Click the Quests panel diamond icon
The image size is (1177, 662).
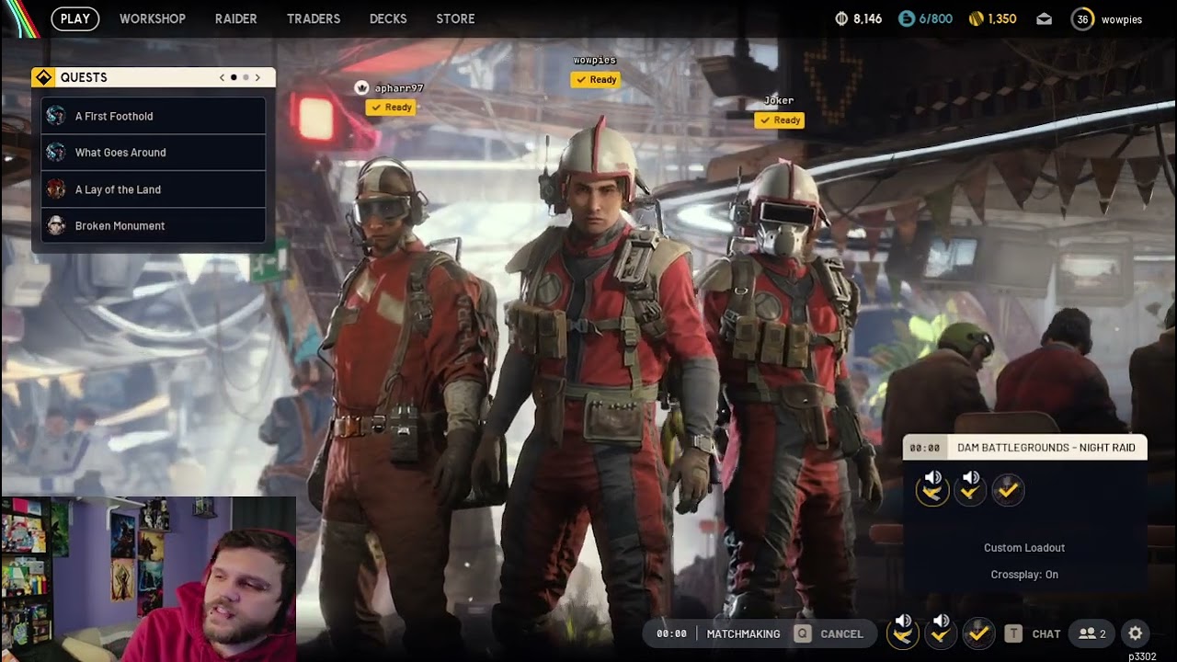[x=43, y=77]
